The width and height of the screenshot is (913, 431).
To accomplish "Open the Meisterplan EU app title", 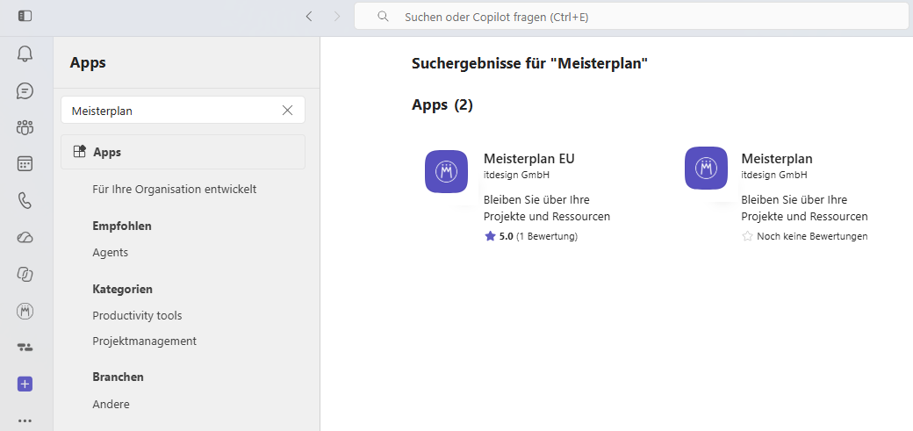I will [x=529, y=159].
